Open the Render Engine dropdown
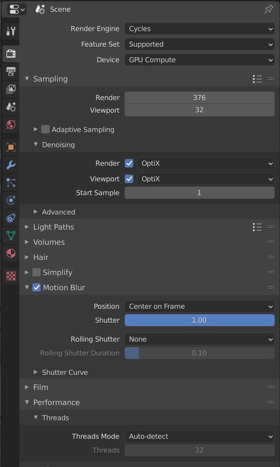280x467 pixels. coord(199,29)
